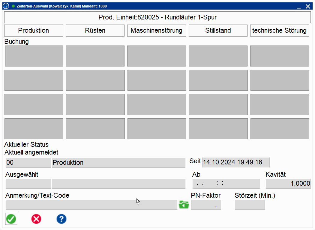Click the red X cancel icon
The height and width of the screenshot is (230, 315).
(x=36, y=219)
